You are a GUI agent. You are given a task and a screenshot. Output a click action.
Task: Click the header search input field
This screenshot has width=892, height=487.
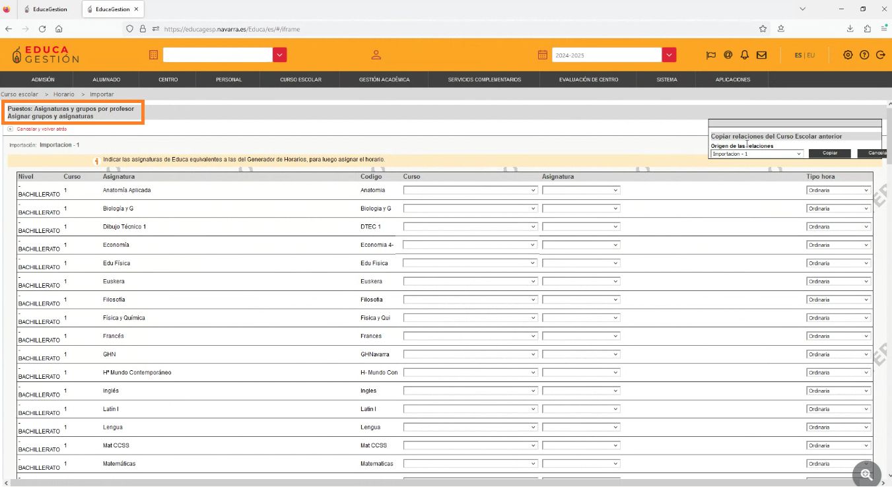(x=218, y=55)
